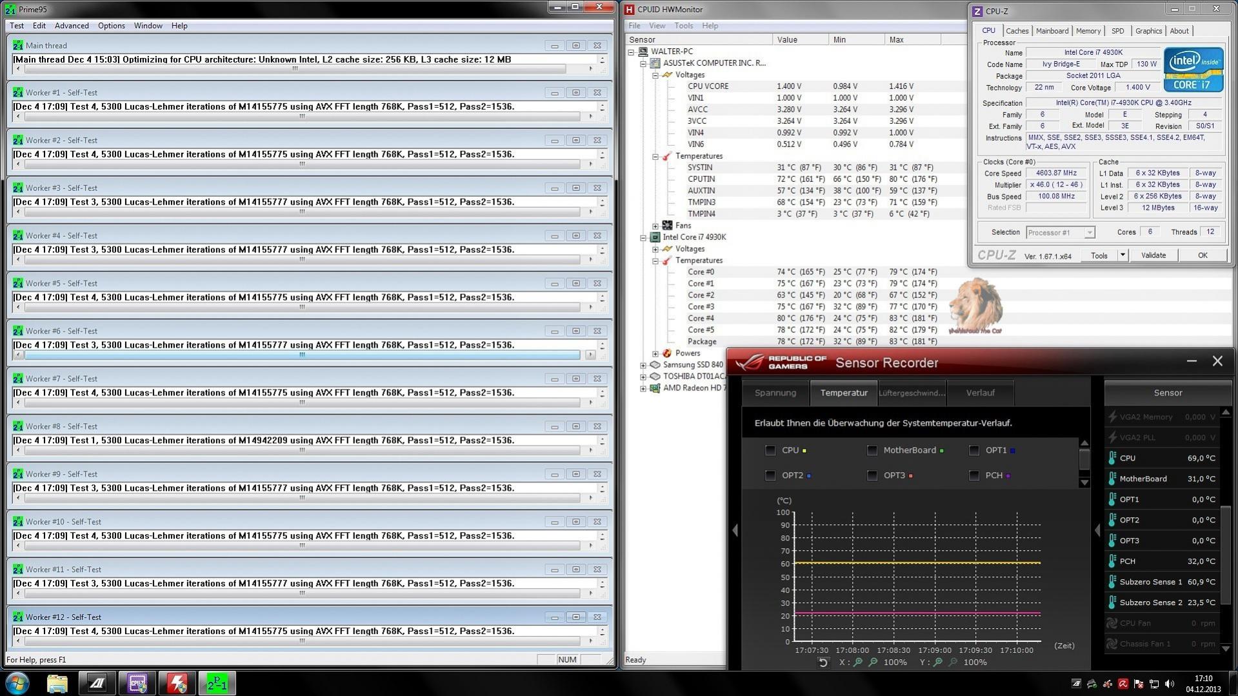Expand the Fans node in HWMonitor
Screen dimensions: 1238x696
pyautogui.click(x=655, y=226)
